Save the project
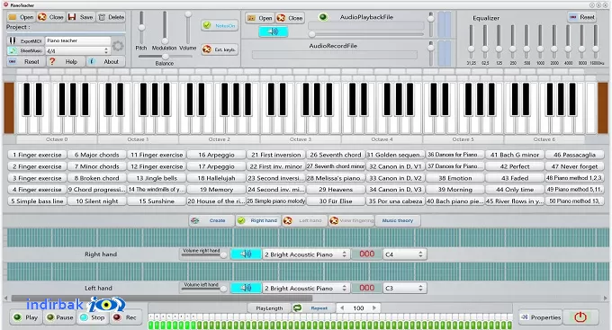The width and height of the screenshot is (612, 330). pos(81,17)
